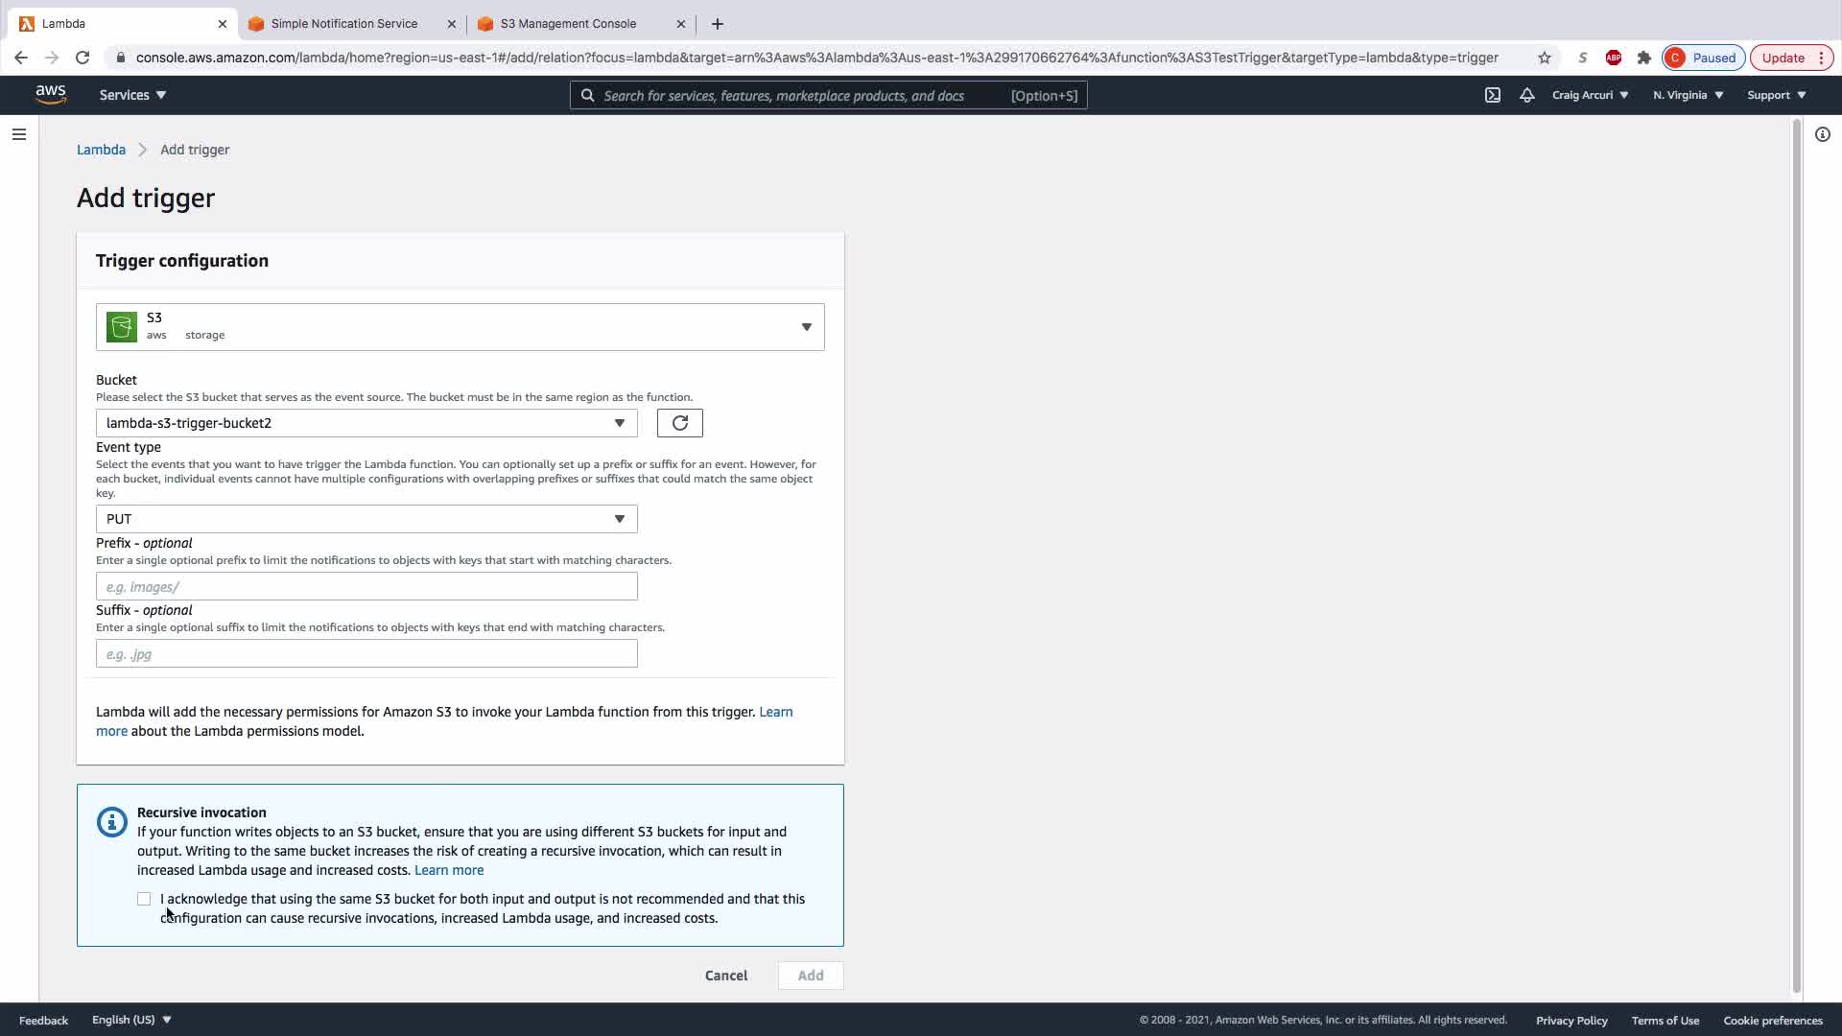Open the Services menu
This screenshot has width=1842, height=1036.
pos(132,95)
